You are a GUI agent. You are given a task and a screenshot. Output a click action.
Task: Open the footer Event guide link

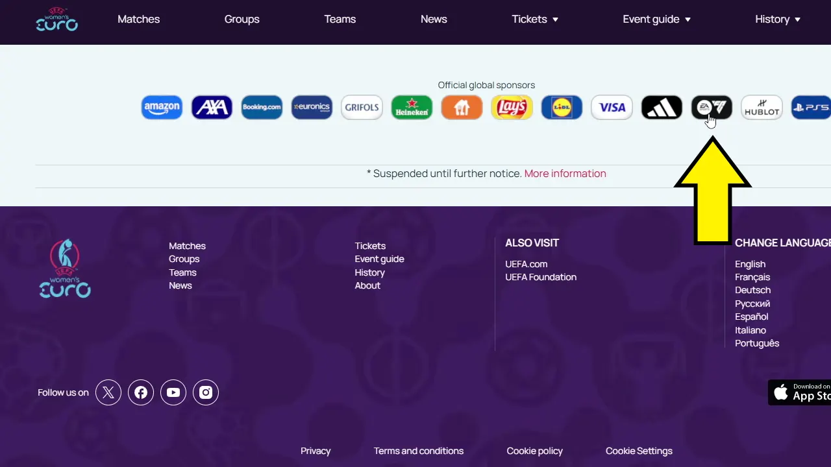click(x=379, y=259)
